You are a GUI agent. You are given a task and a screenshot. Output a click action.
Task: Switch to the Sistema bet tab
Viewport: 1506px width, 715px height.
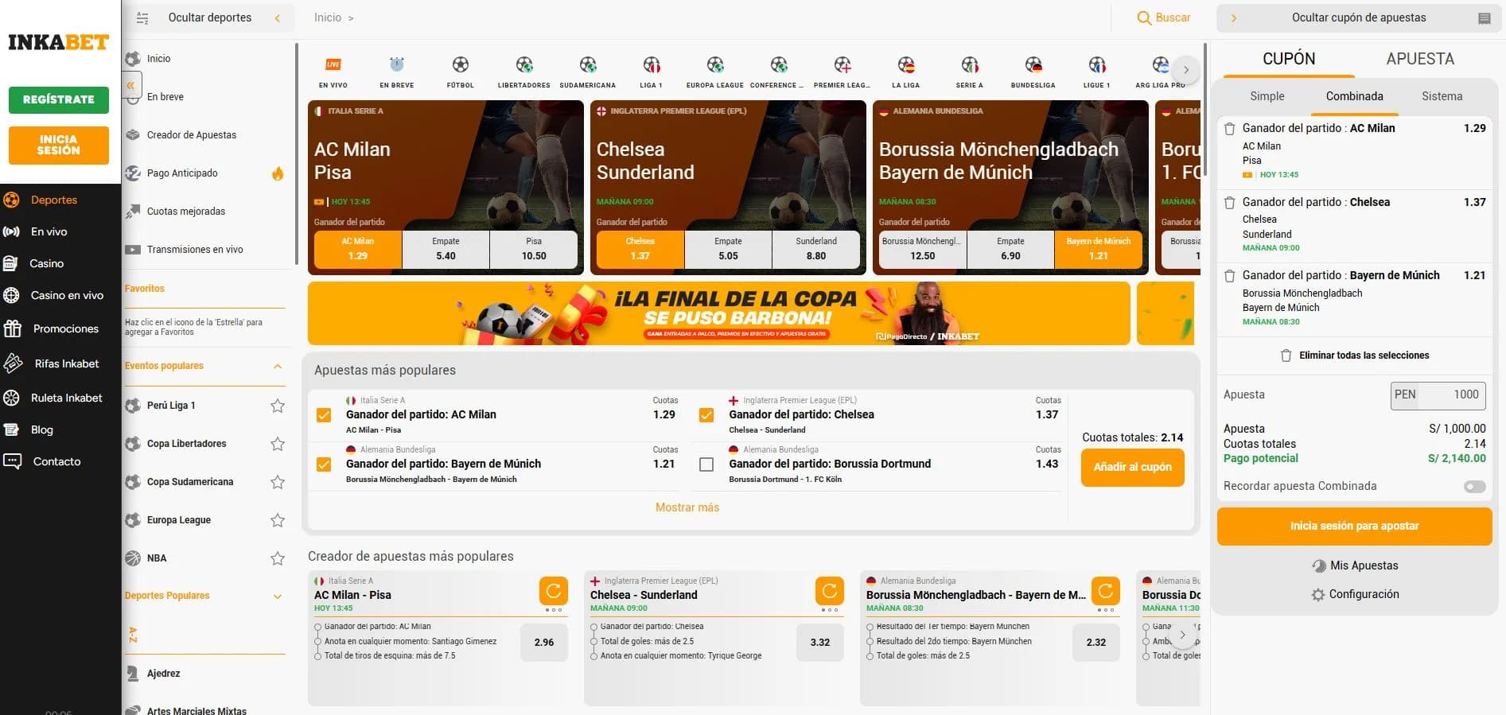click(x=1442, y=96)
